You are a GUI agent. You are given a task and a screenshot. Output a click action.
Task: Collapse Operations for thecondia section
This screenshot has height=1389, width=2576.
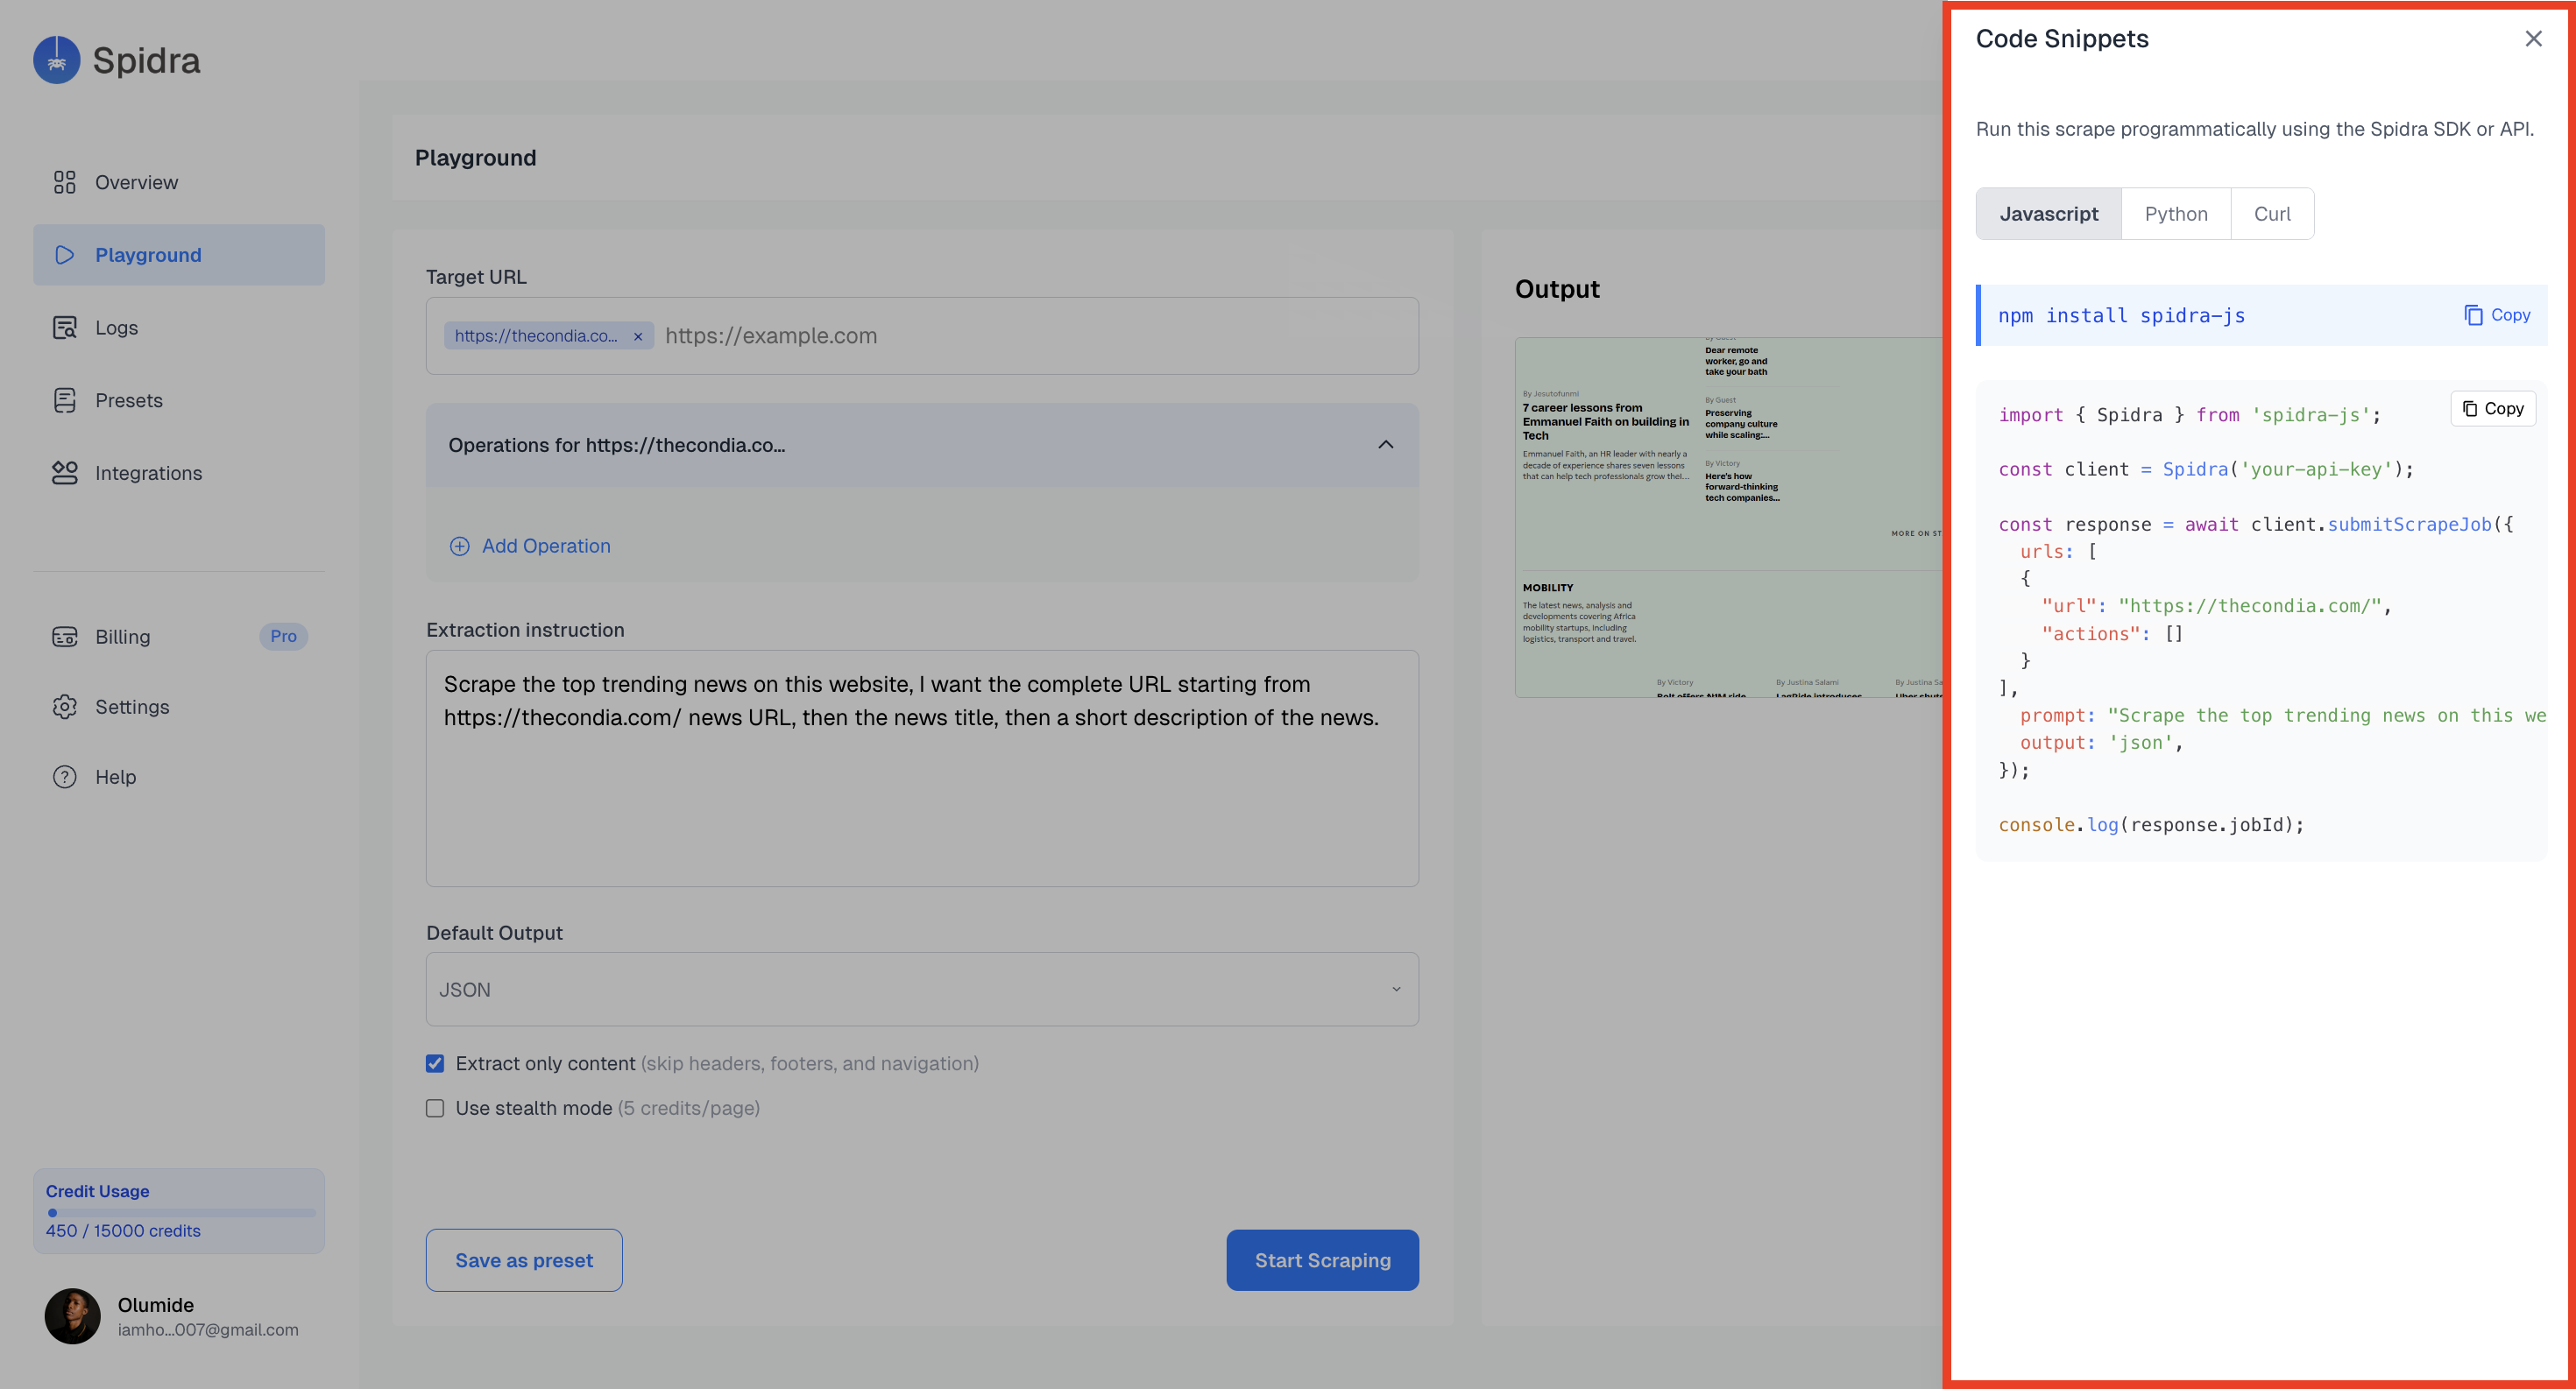point(1385,445)
